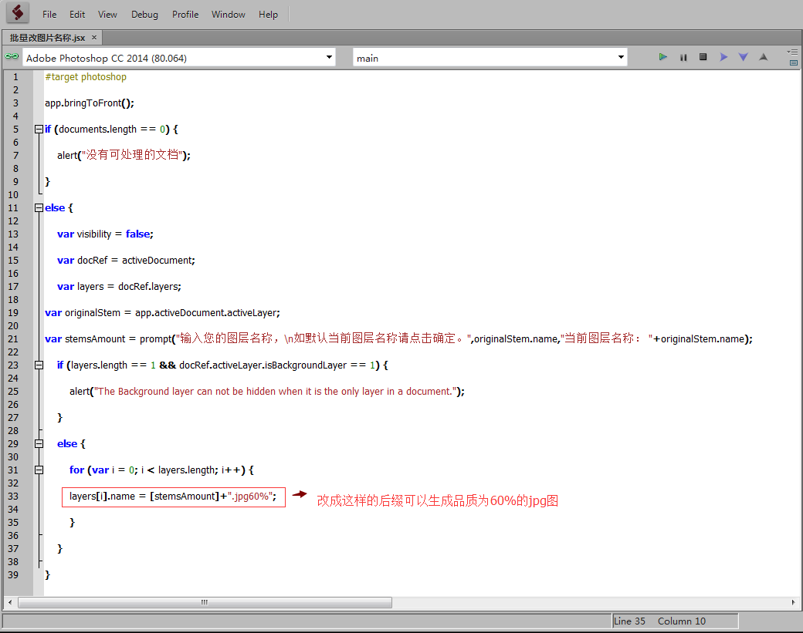The width and height of the screenshot is (803, 633).
Task: Click line number 33 in the gutter
Action: point(13,497)
